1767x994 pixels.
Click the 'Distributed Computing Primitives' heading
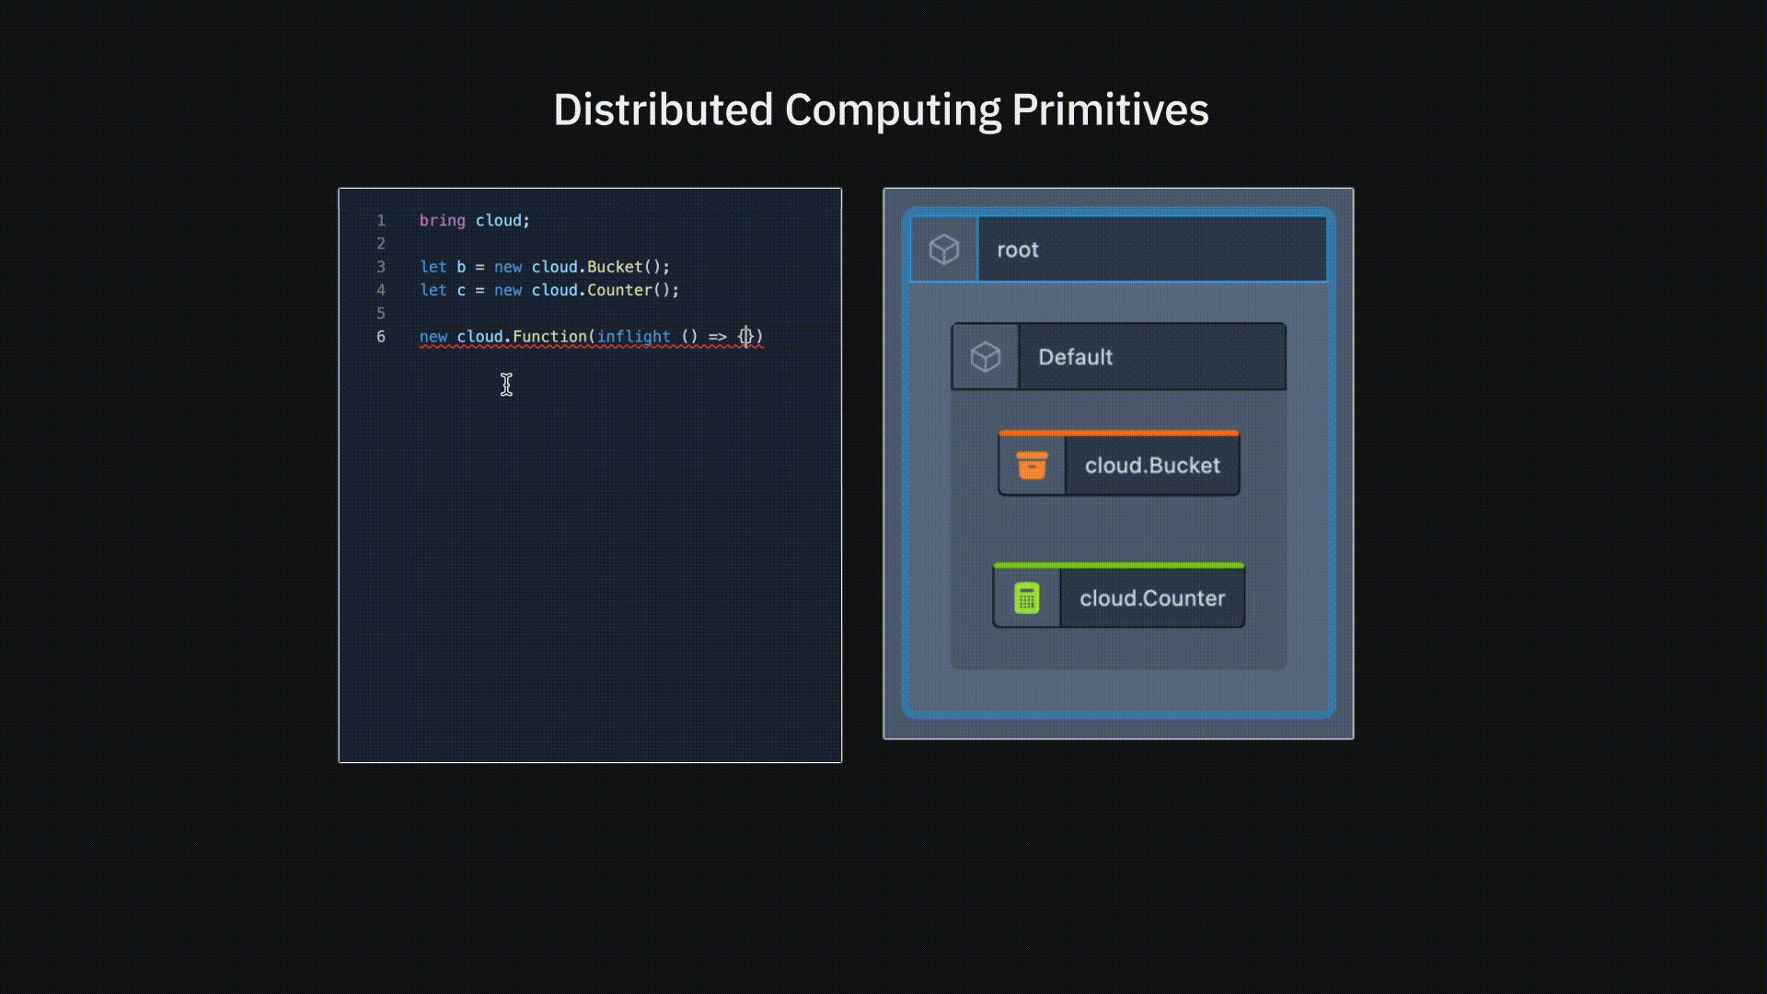[x=881, y=110]
